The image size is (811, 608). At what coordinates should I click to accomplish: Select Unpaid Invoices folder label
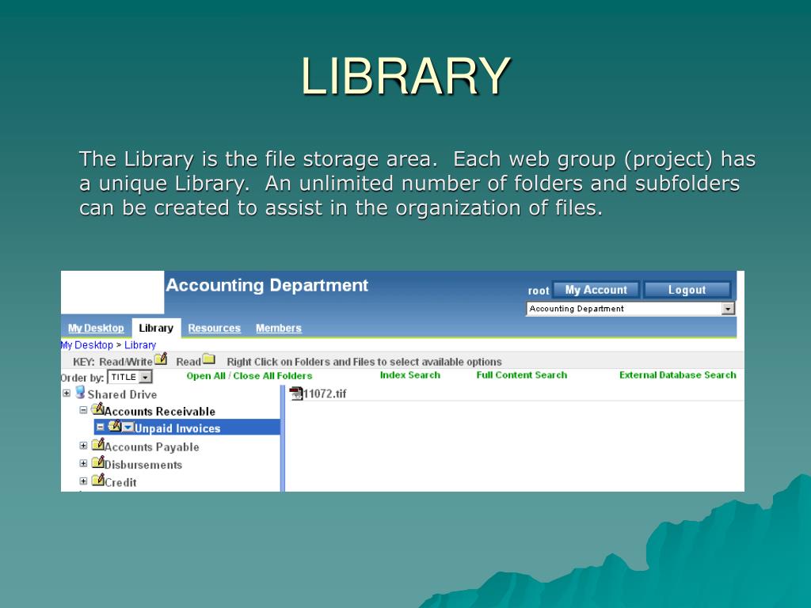pyautogui.click(x=177, y=428)
